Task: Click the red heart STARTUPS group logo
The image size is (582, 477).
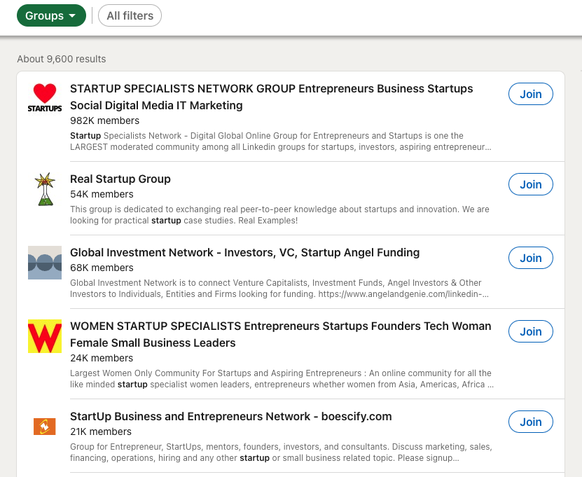Action: point(45,98)
